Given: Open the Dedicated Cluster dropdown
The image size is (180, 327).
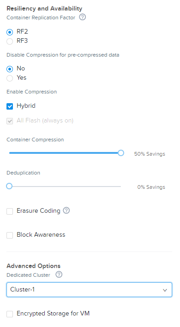Looking at the screenshot, I should 89,290.
